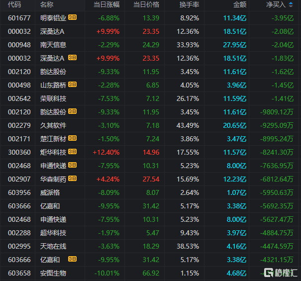Click turnover rate 43.49%

(x=188, y=125)
